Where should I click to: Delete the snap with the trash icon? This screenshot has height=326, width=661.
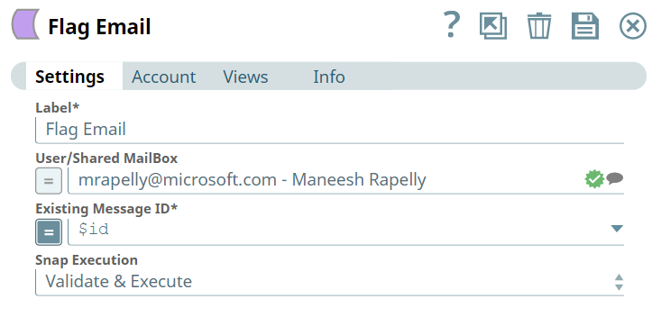[538, 26]
